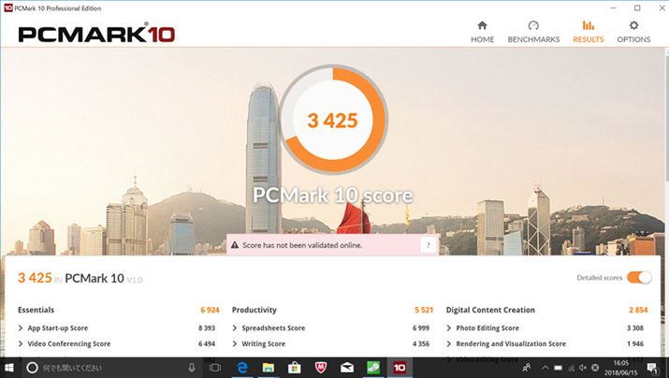Click the question mark help button
The width and height of the screenshot is (669, 378).
428,245
